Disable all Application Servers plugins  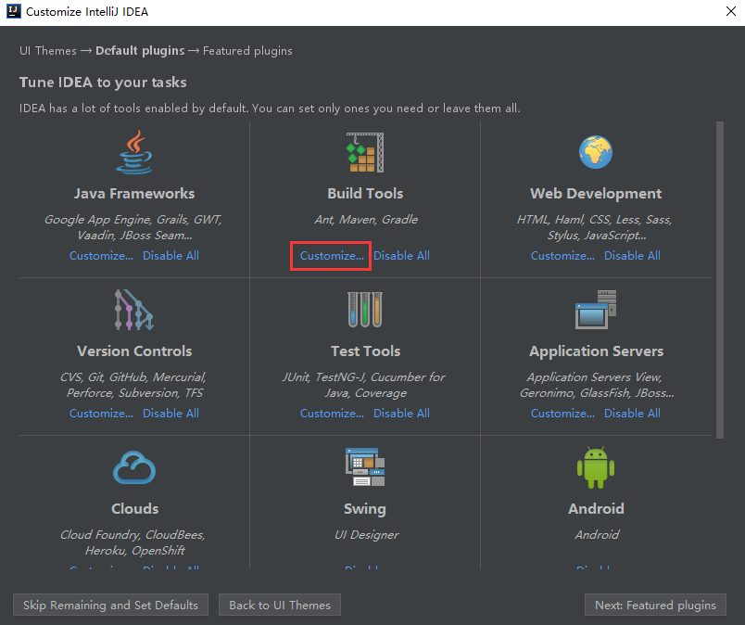[x=632, y=414]
